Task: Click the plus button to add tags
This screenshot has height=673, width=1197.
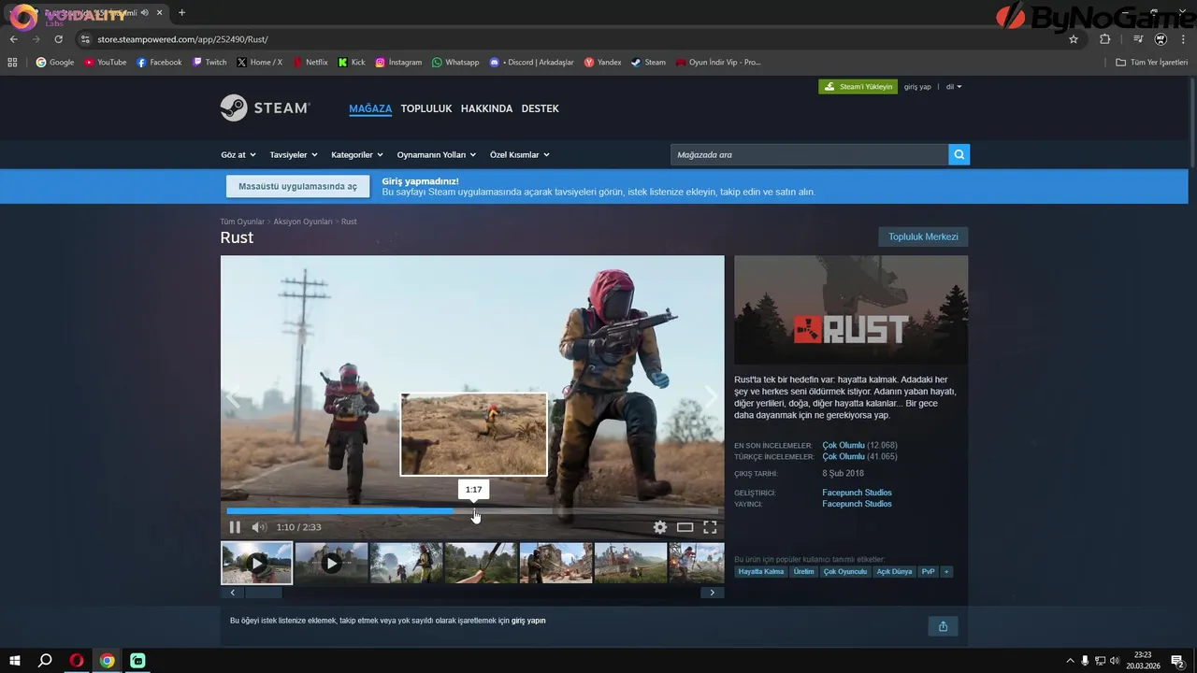Action: tap(946, 572)
